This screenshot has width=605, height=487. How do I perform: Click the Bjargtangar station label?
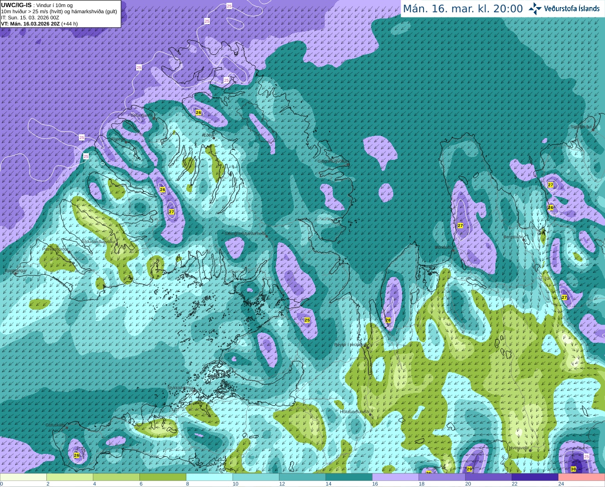pos(15,270)
